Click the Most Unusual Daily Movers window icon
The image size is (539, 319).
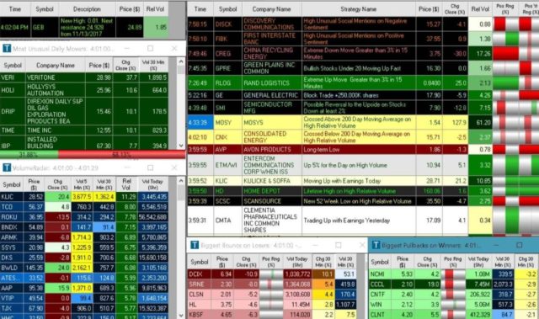[7, 49]
